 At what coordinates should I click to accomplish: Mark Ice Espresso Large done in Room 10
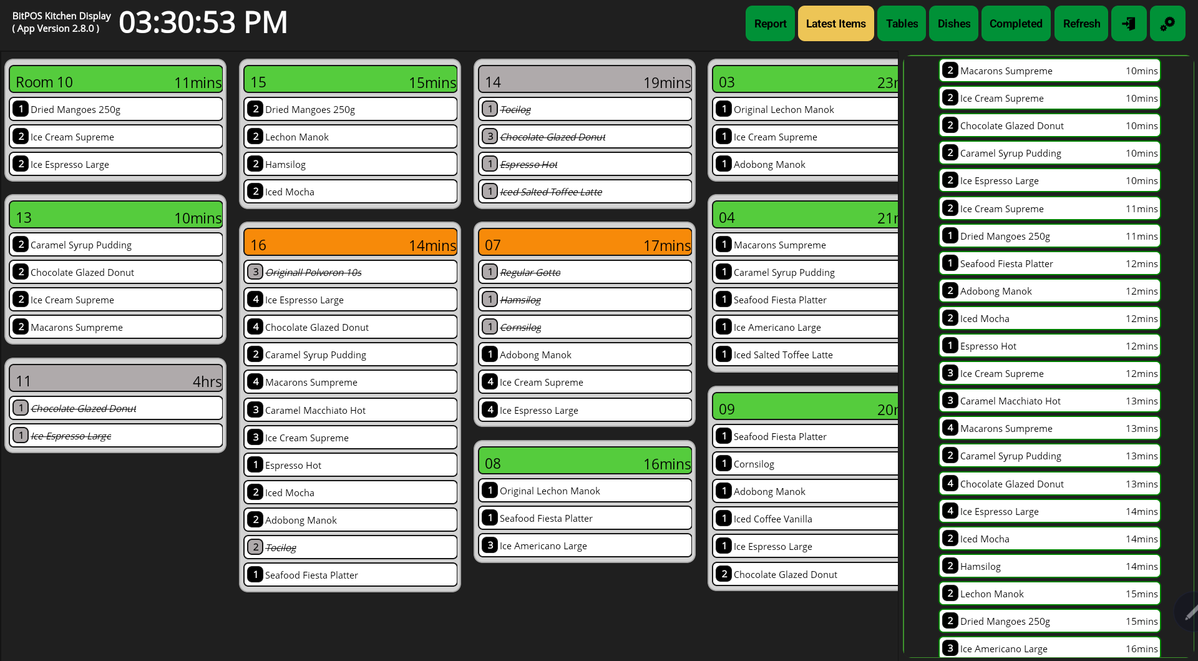(x=116, y=164)
